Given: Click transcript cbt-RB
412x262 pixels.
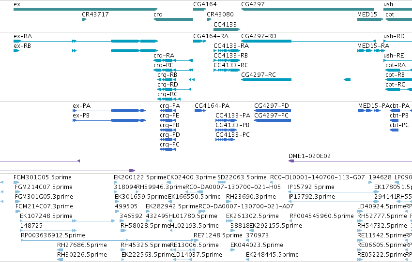Looking at the screenshot, I should pos(398,79).
